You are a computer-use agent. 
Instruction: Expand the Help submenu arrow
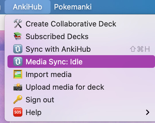(148, 112)
